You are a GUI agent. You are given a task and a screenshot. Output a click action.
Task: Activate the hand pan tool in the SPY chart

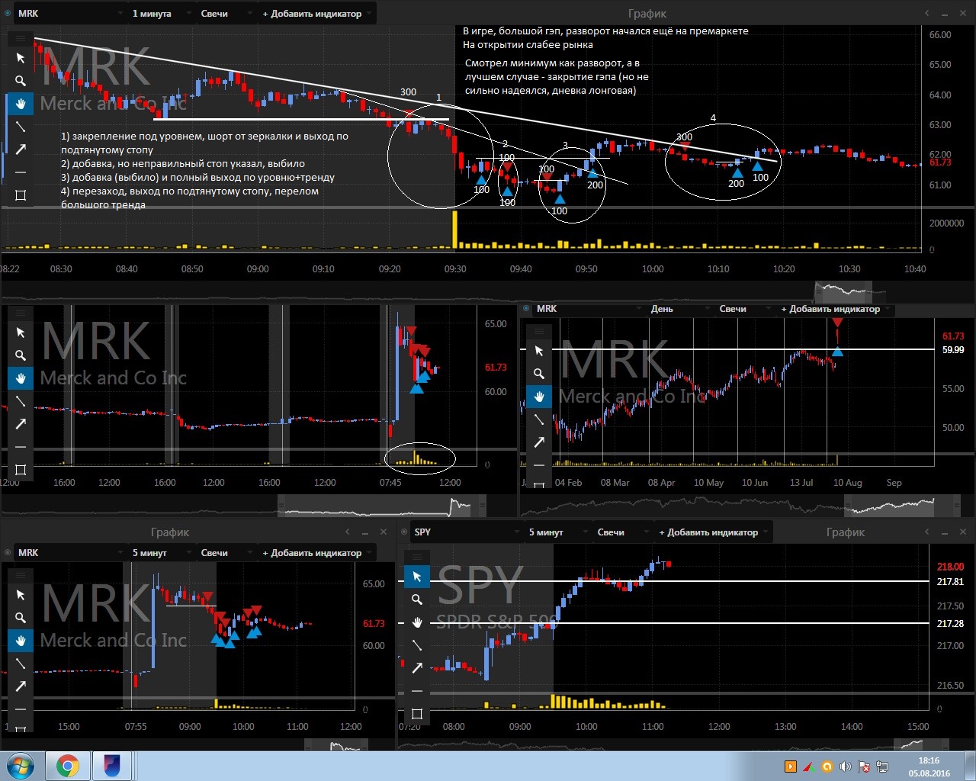tap(417, 622)
